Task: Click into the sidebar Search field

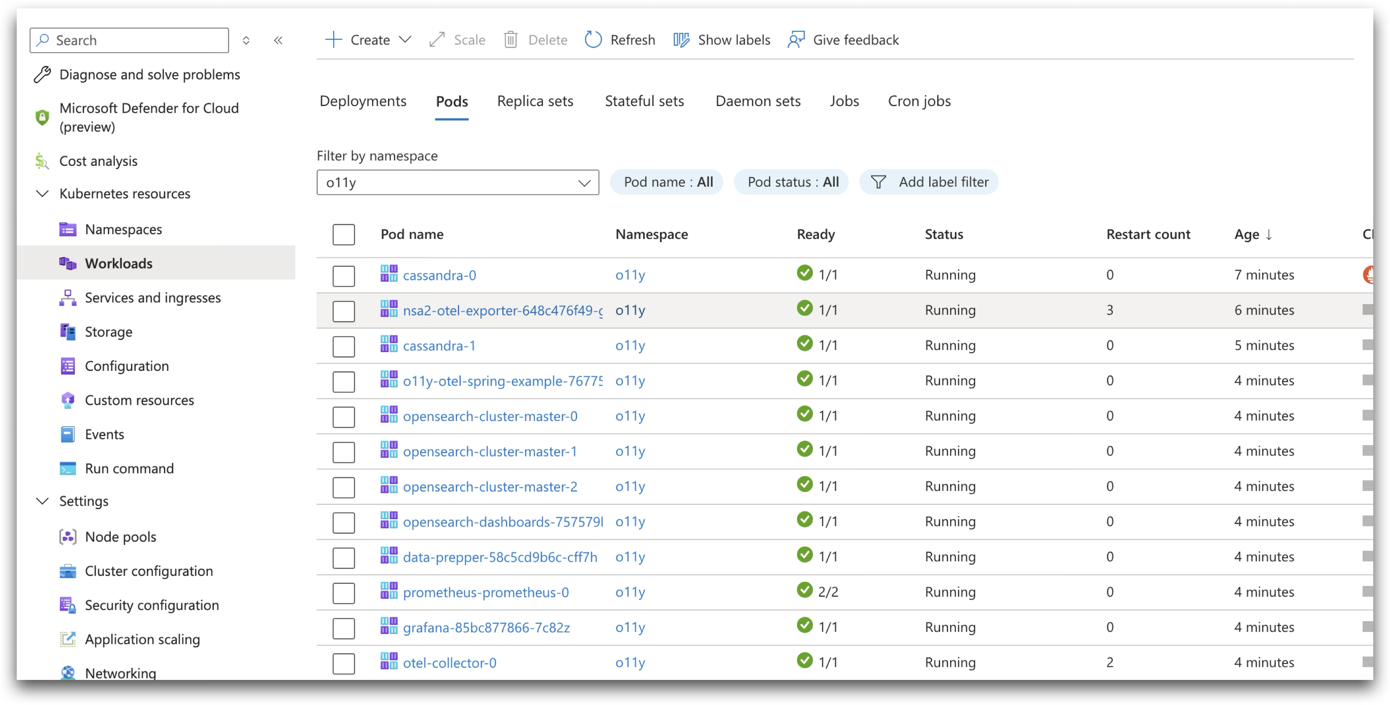Action: [x=130, y=41]
